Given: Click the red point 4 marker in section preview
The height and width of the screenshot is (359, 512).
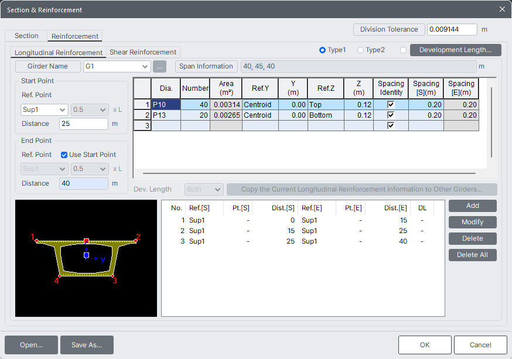Looking at the screenshot, I should 60,276.
